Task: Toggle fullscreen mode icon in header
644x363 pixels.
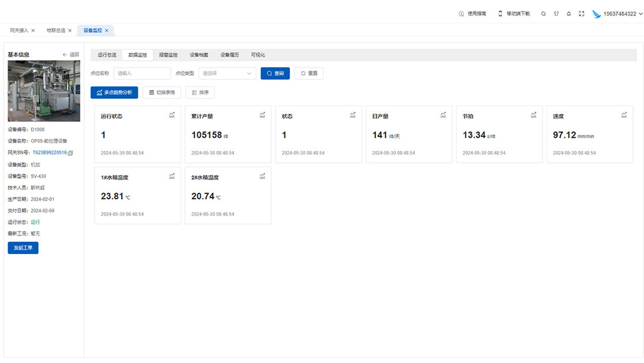Action: click(x=582, y=14)
